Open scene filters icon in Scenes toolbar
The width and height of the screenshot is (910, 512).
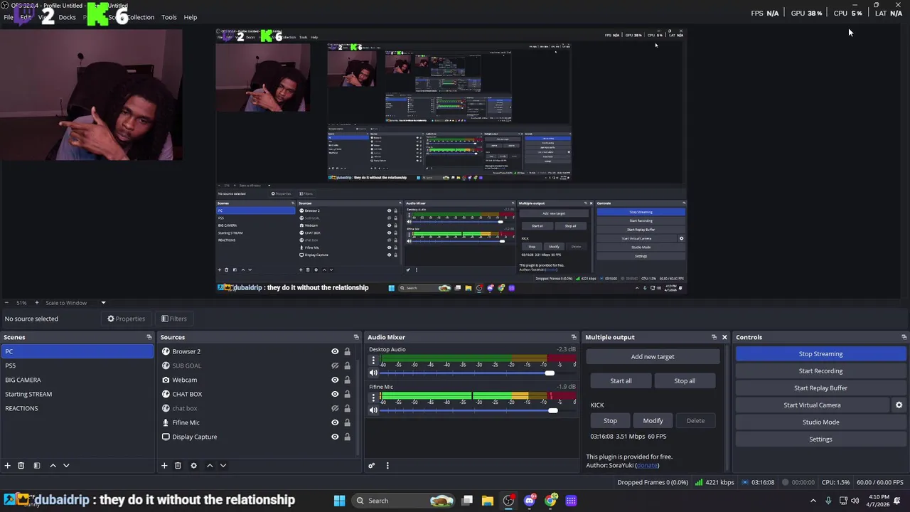coord(36,465)
